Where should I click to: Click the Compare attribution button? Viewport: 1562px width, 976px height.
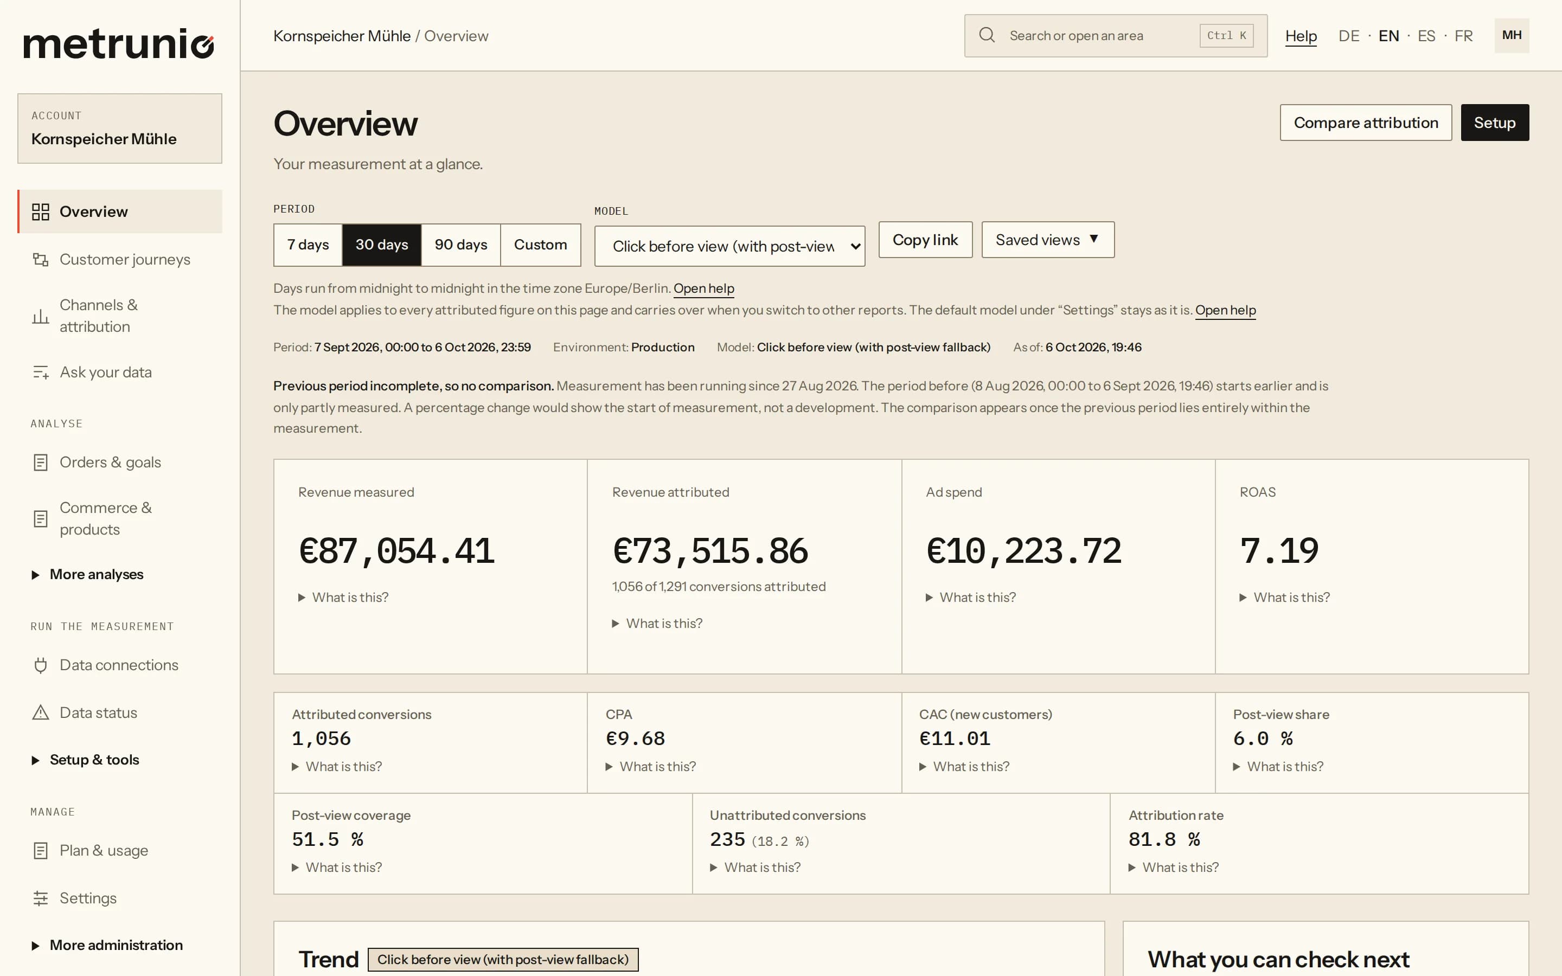pyautogui.click(x=1366, y=123)
